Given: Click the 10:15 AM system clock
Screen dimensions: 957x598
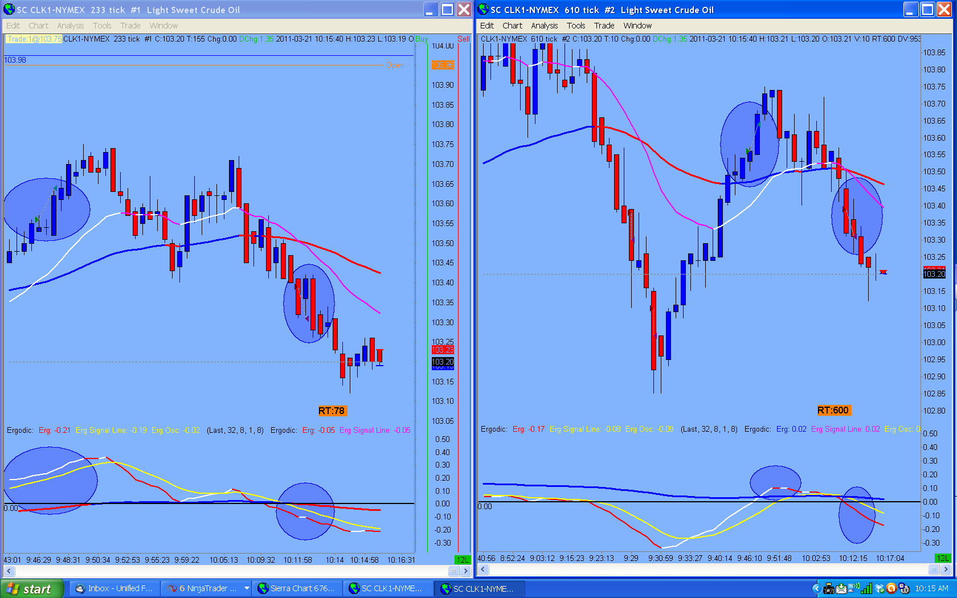Looking at the screenshot, I should [931, 588].
